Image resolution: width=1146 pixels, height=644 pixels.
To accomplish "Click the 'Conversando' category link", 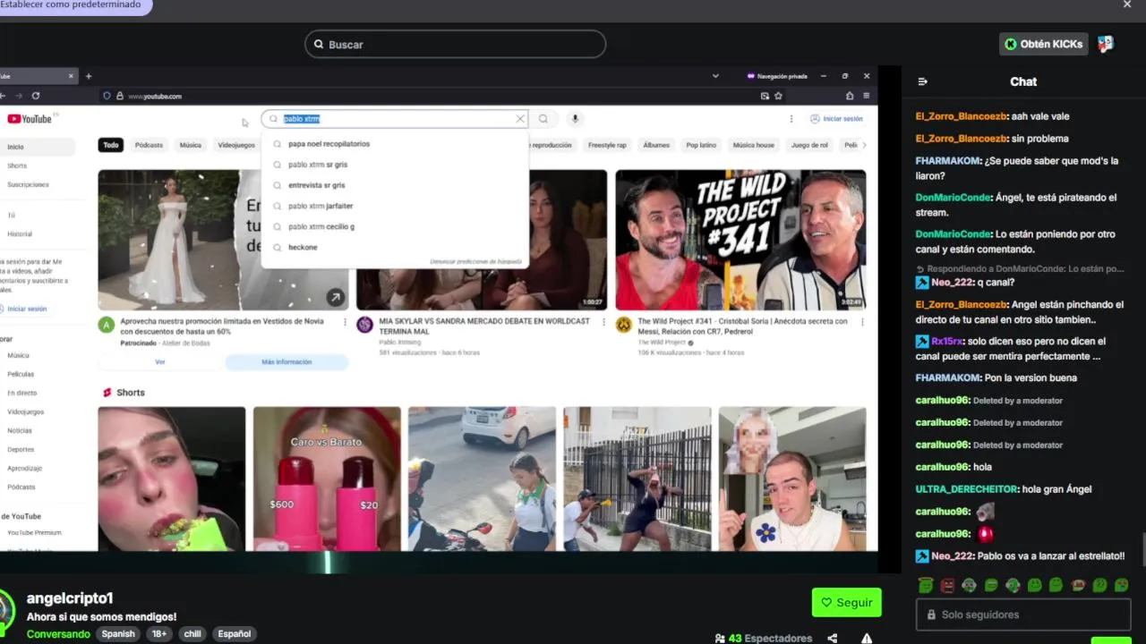I will (58, 633).
